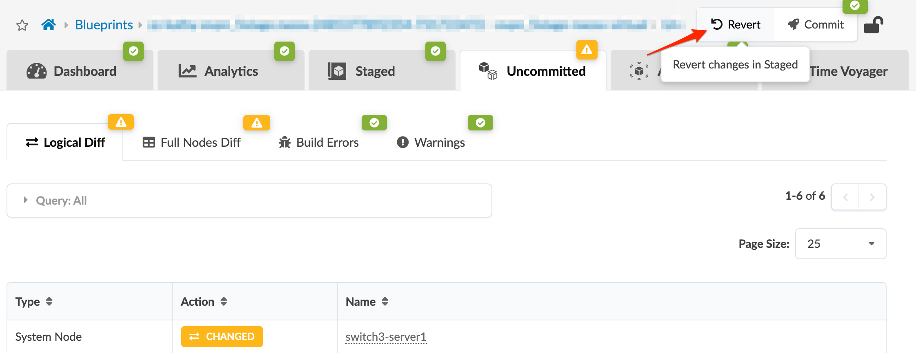Click the Revert button
The image size is (916, 353).
(x=736, y=24)
